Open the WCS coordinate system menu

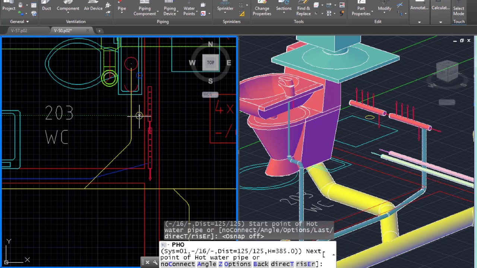210,95
